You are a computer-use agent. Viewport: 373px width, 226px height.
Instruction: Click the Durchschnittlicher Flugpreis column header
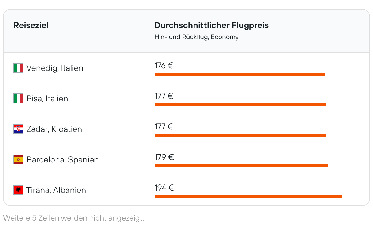click(x=212, y=25)
